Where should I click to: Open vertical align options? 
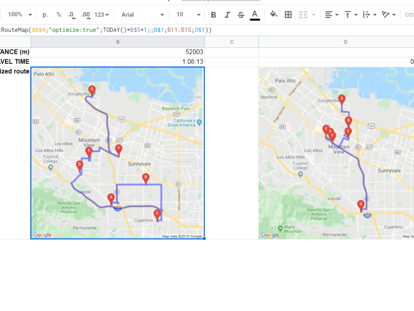[350, 15]
